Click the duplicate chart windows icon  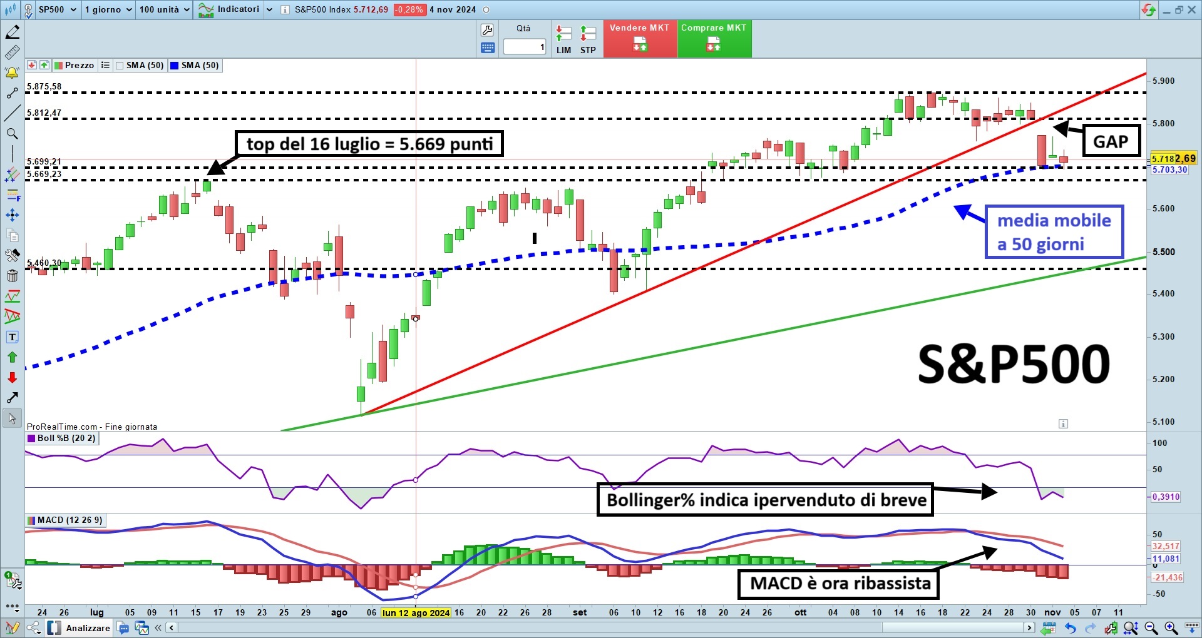141,628
